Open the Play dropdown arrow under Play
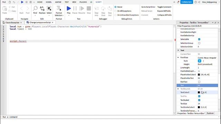 coord(69,15)
